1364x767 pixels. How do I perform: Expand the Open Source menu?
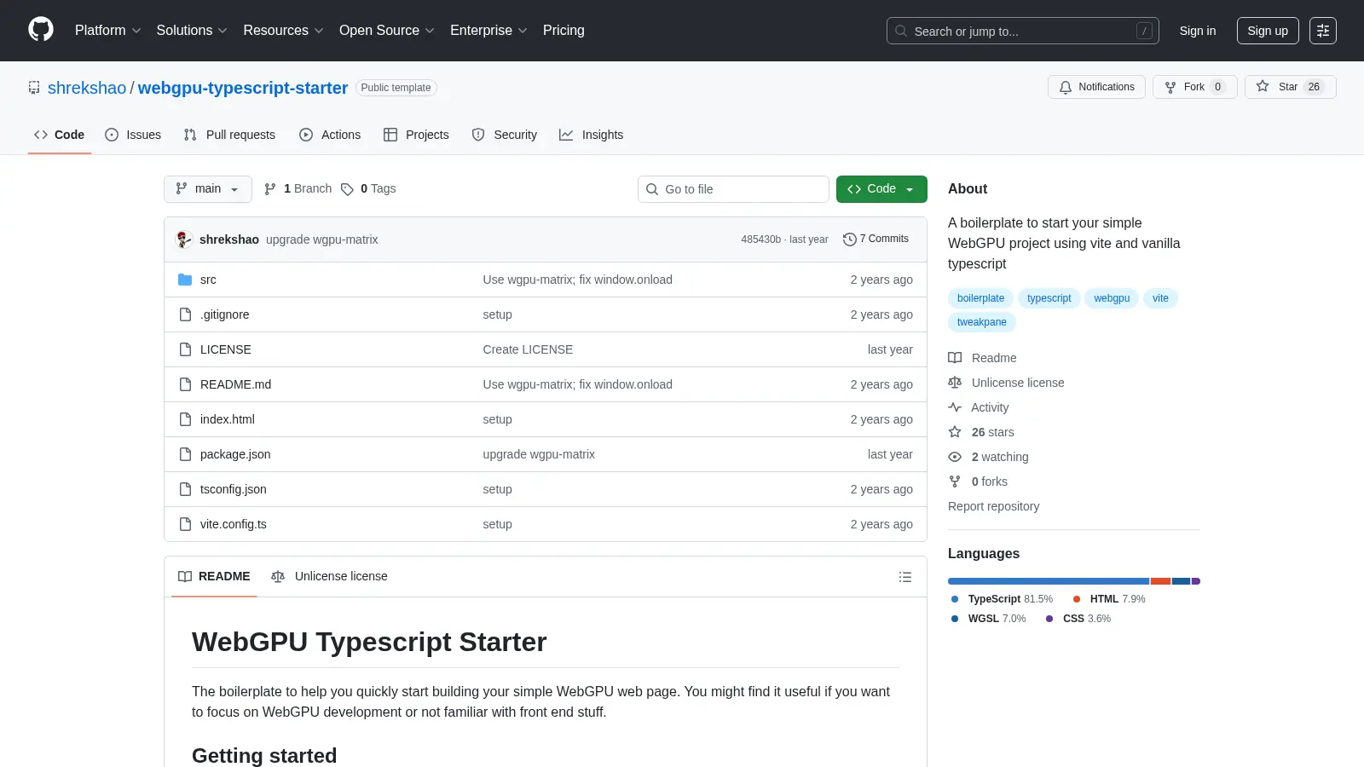click(x=387, y=31)
